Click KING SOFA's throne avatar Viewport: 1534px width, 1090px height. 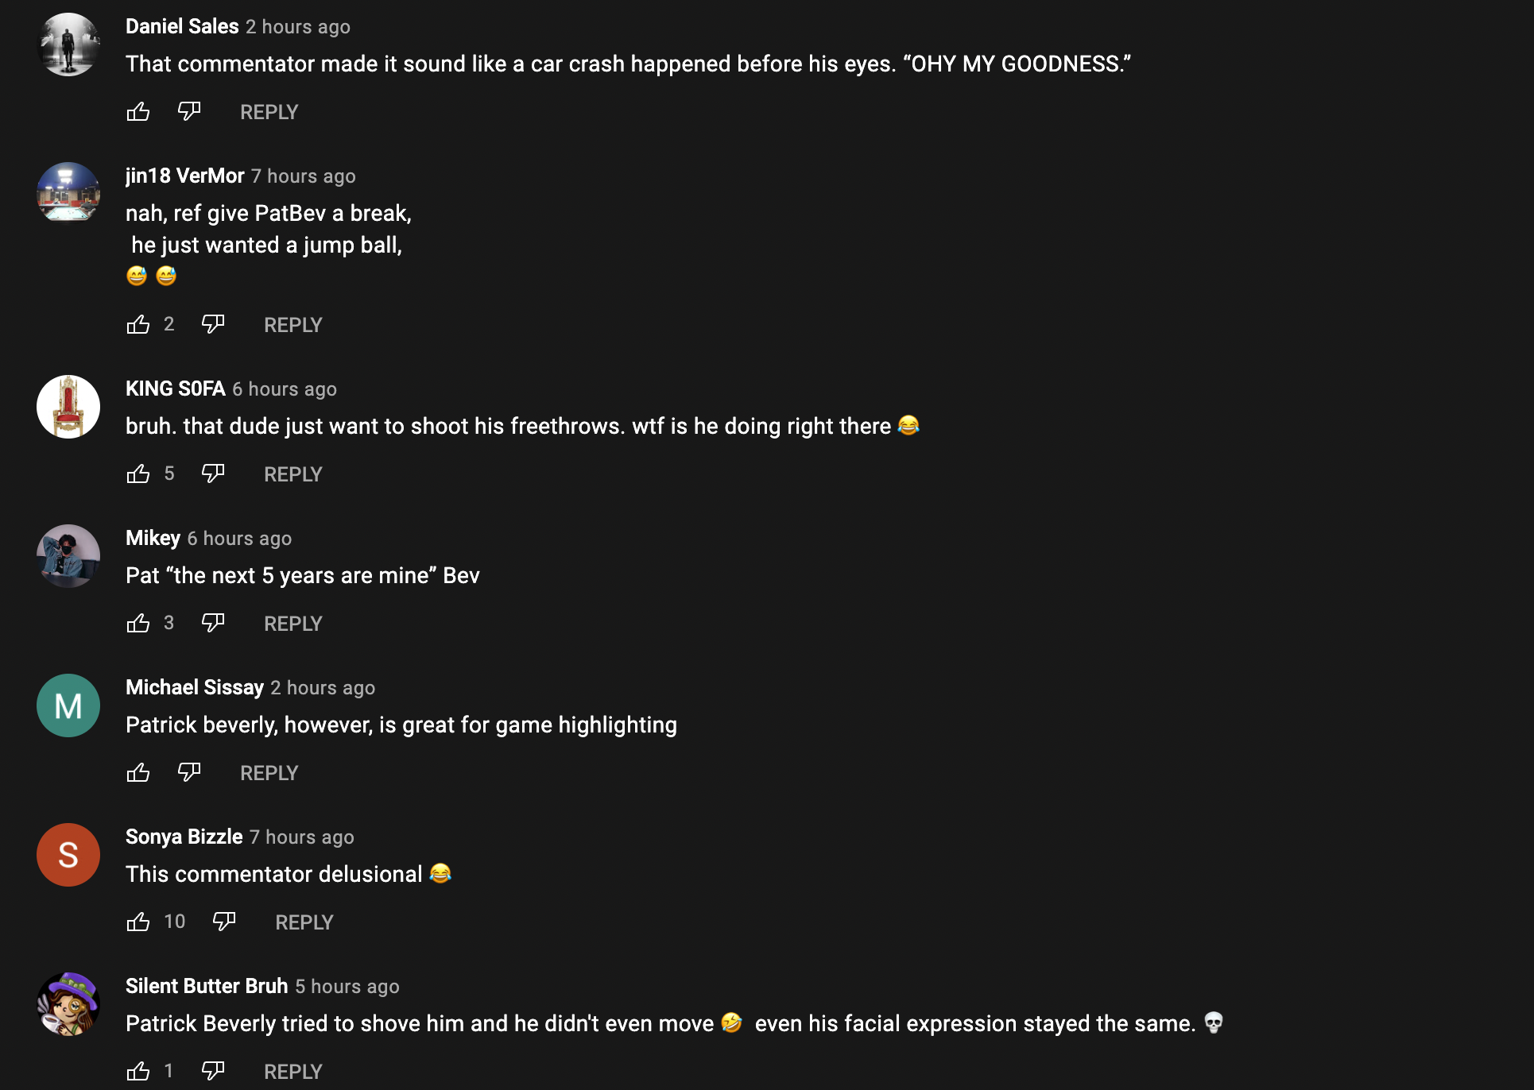[68, 407]
